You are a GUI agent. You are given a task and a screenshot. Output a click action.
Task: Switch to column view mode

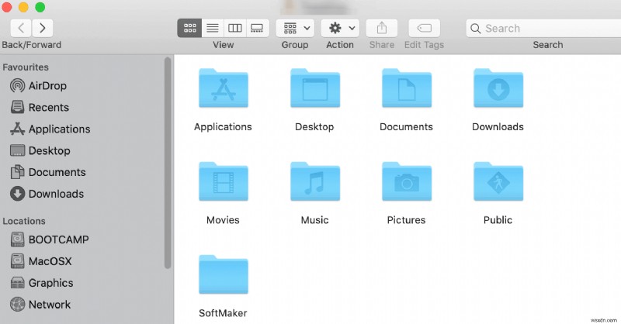(234, 28)
